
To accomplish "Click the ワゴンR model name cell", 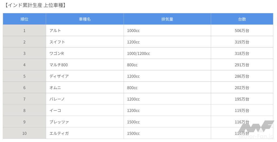I will click(x=57, y=53).
